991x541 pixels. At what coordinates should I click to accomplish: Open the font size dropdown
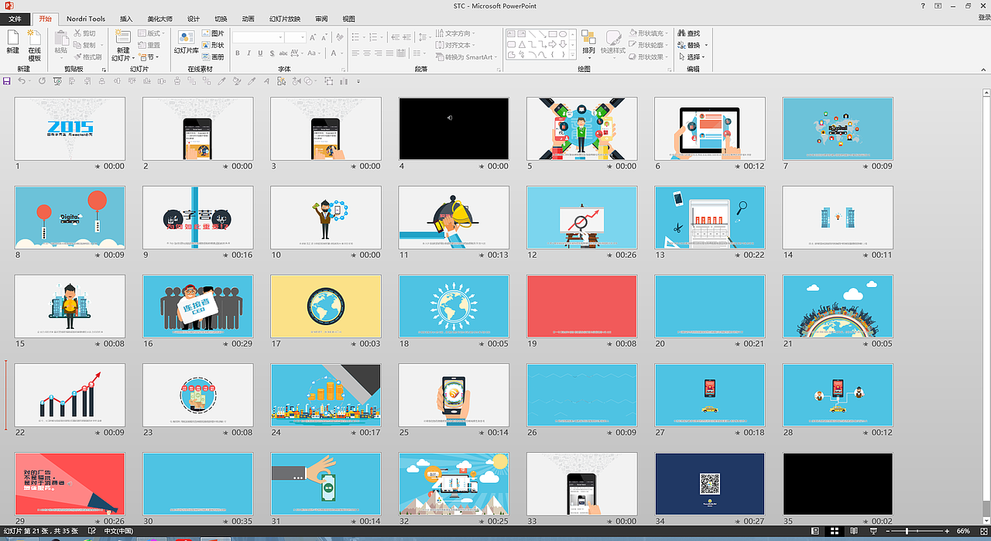(x=302, y=37)
